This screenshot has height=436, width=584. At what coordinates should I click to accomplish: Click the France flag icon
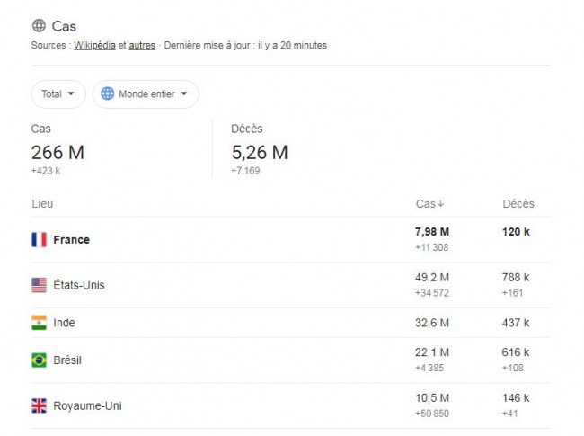(x=40, y=240)
